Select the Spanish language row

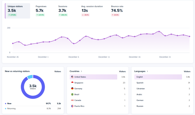158,83
